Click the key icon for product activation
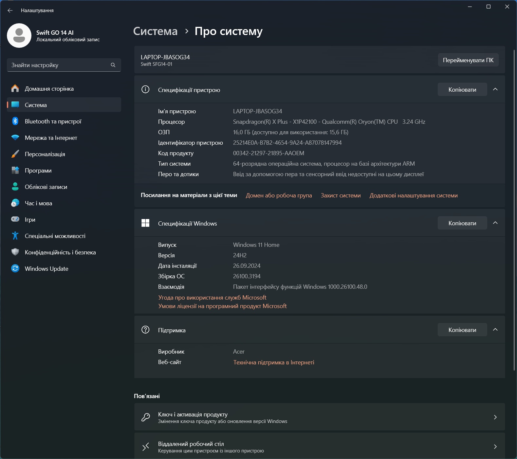Image resolution: width=517 pixels, height=459 pixels. pos(145,417)
